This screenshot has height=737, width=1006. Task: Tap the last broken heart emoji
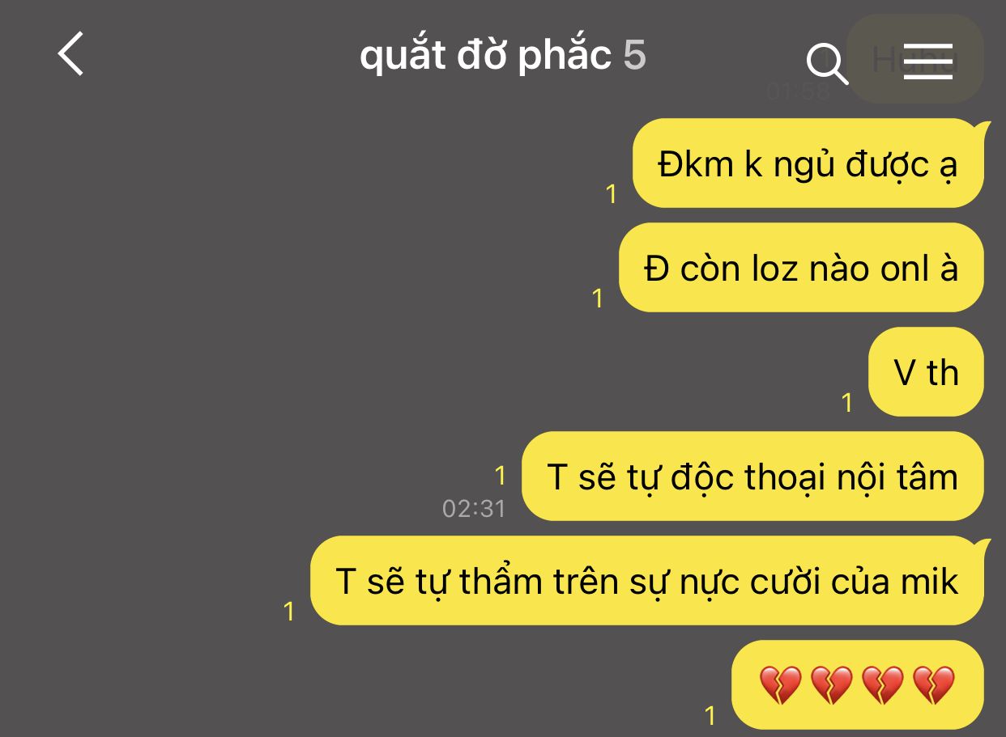tap(934, 685)
